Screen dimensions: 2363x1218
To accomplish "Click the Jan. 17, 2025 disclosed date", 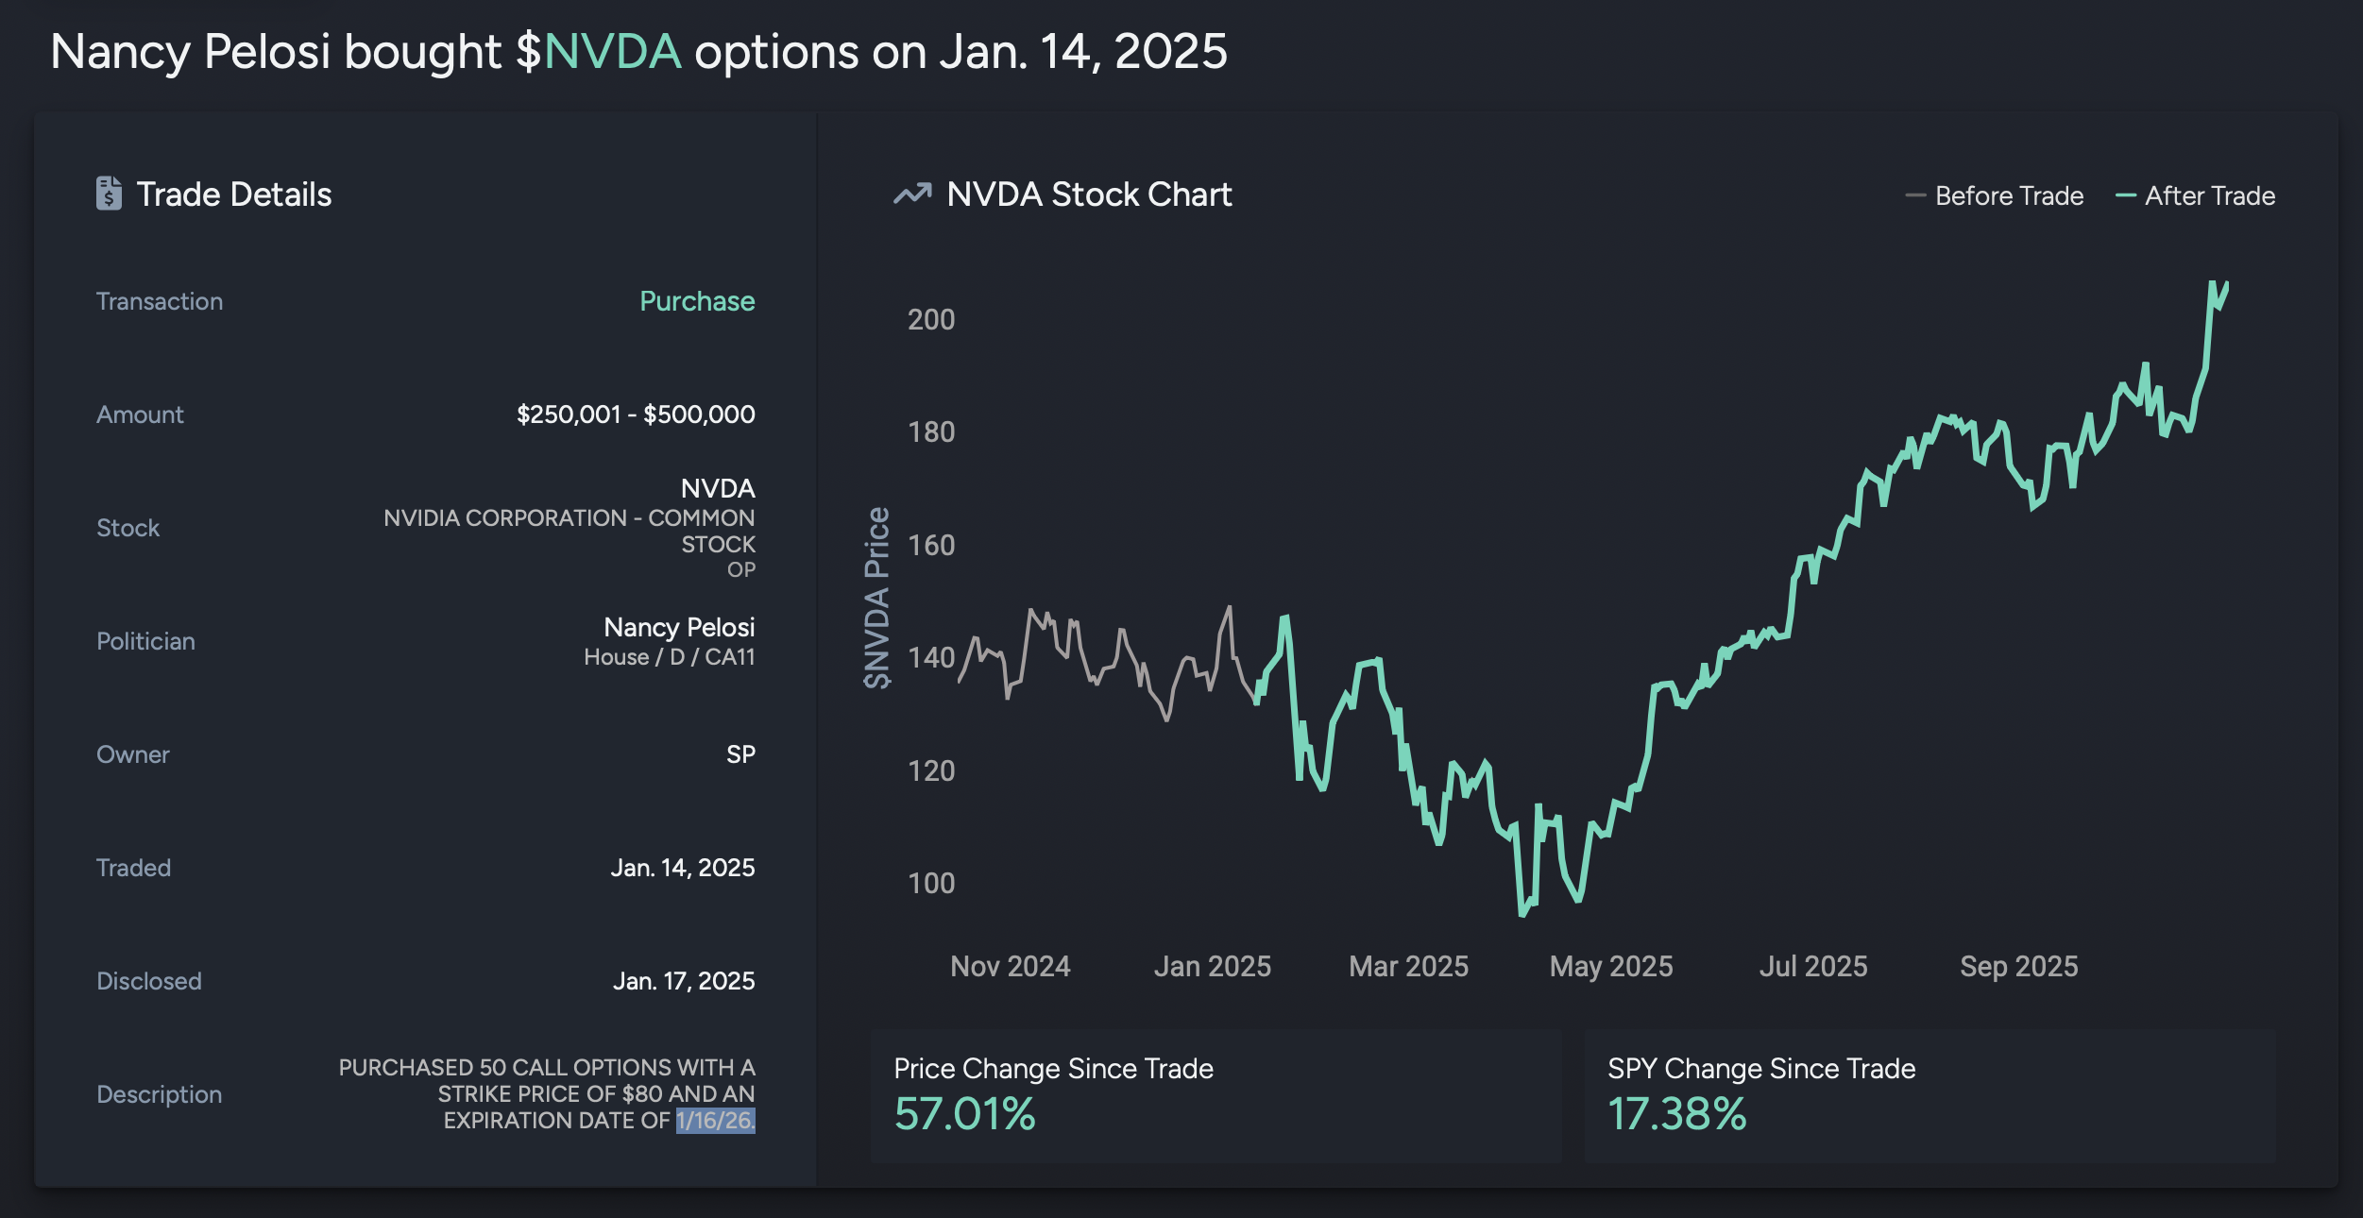I will point(683,981).
